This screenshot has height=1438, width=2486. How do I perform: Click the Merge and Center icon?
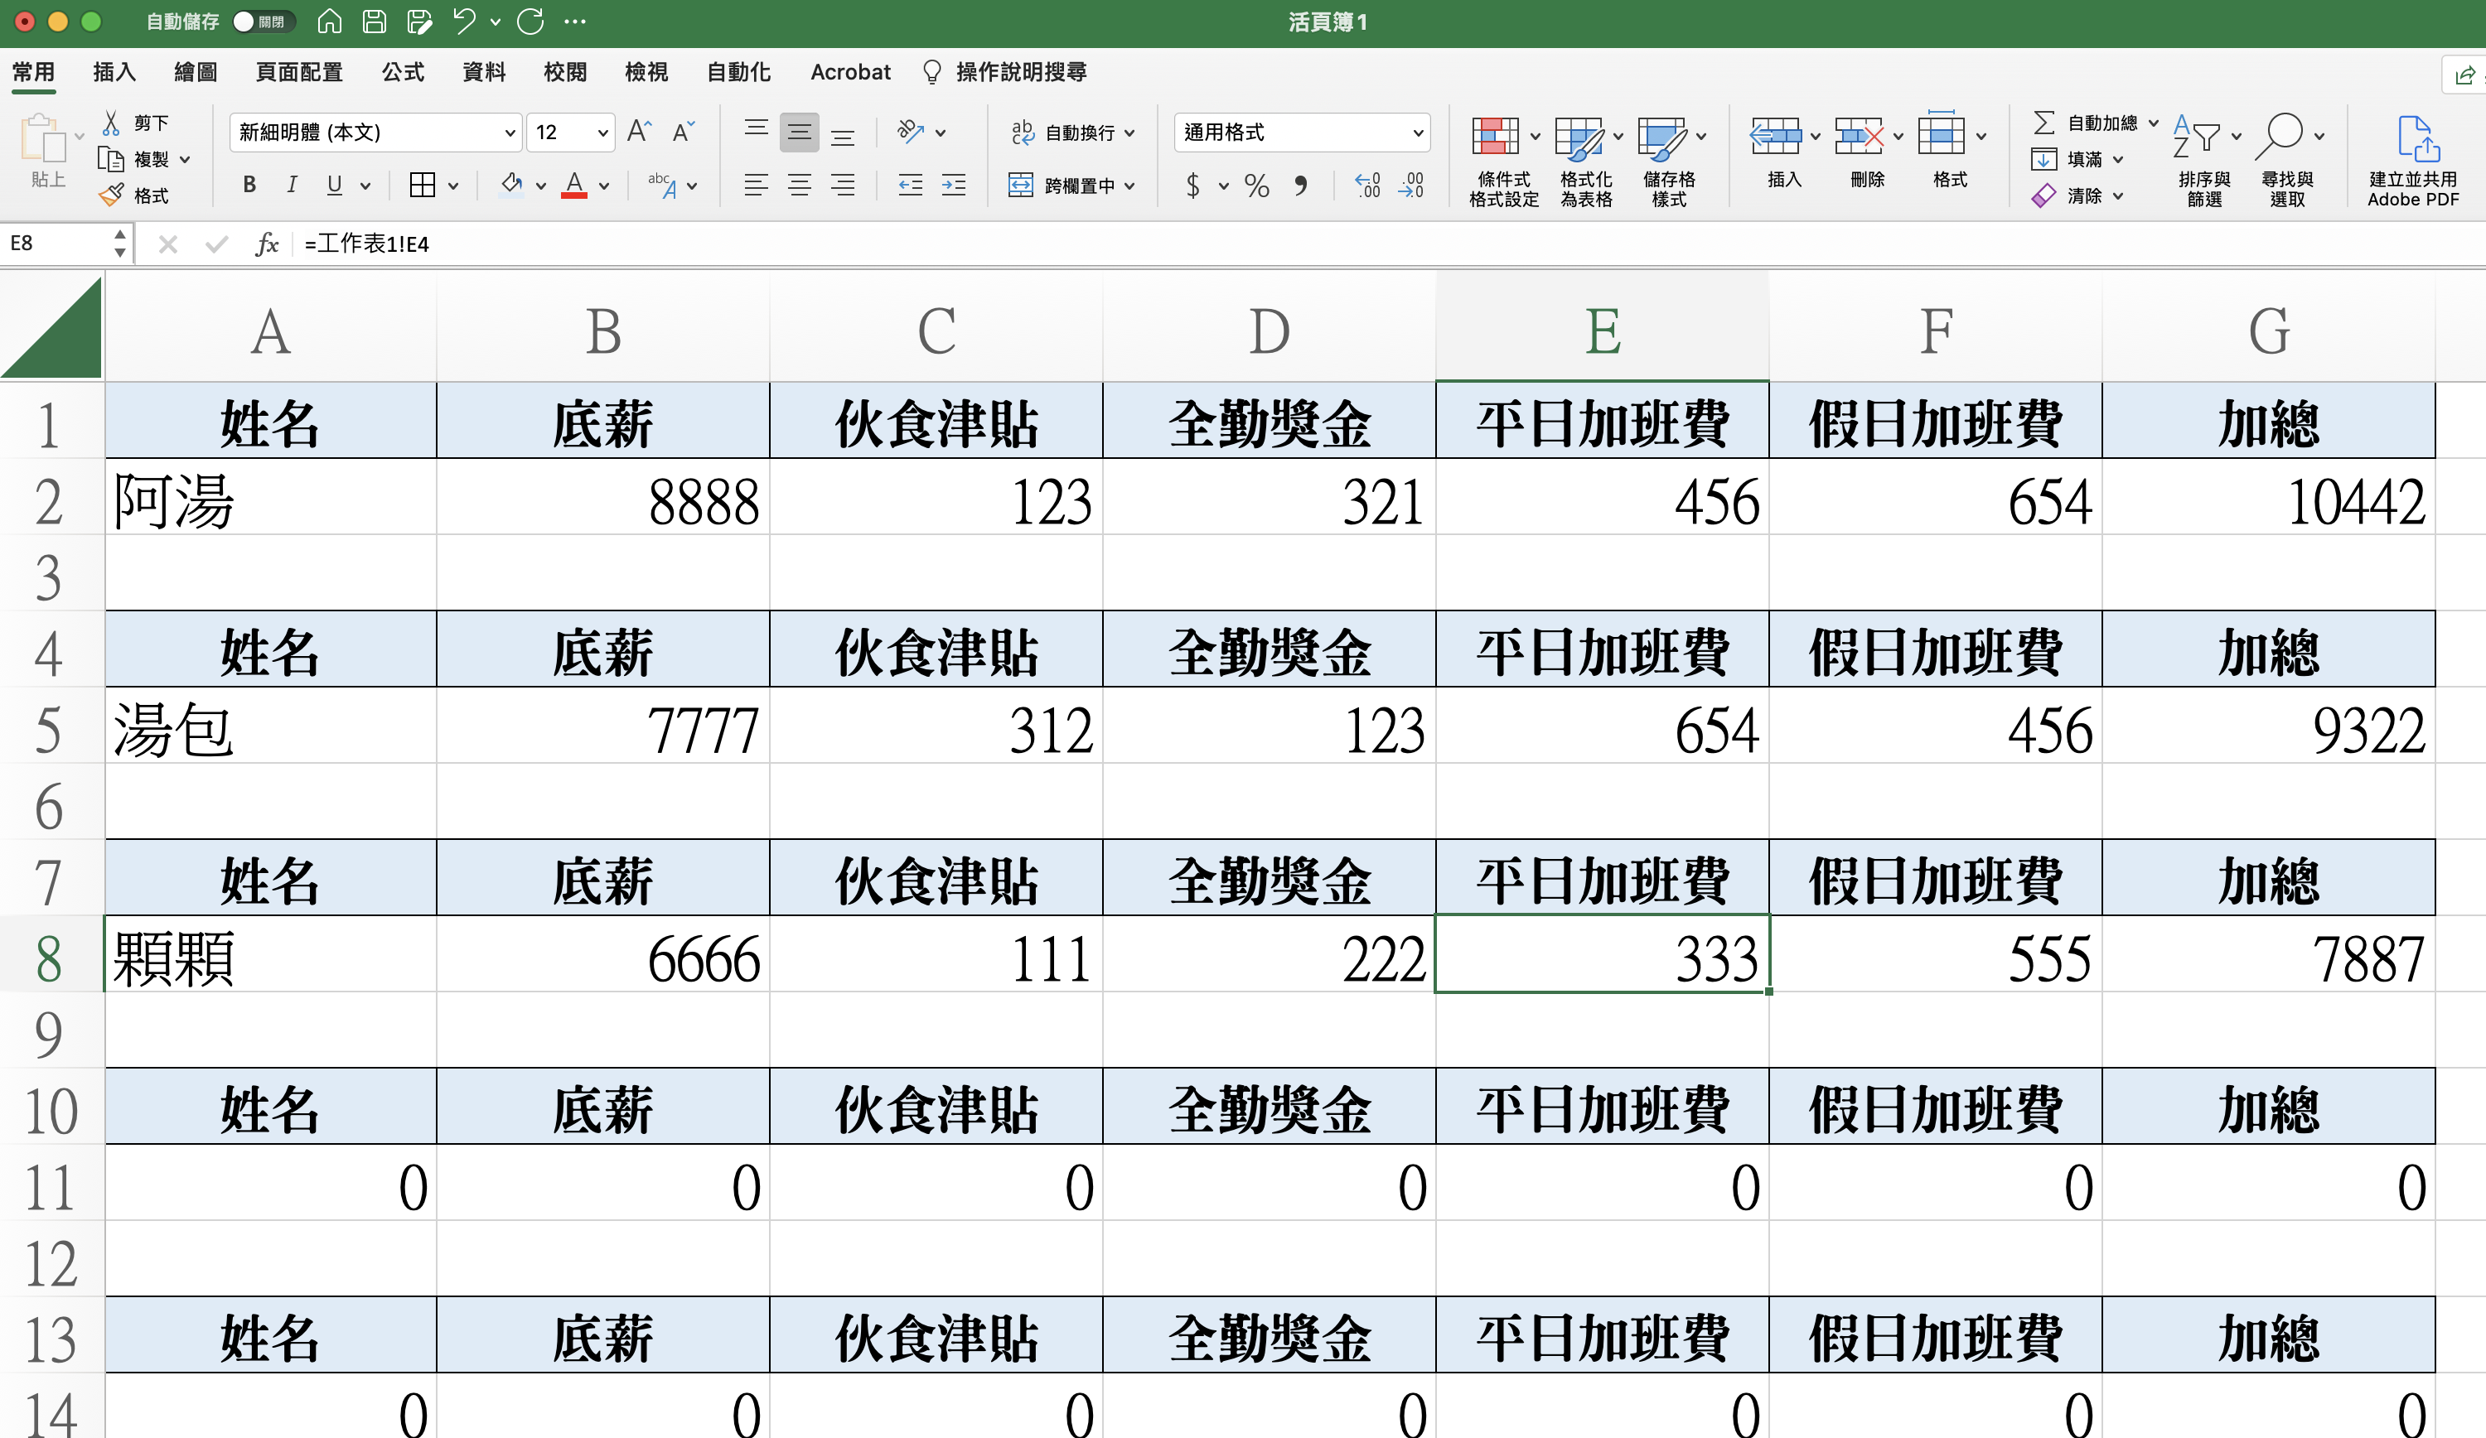pyautogui.click(x=1020, y=186)
